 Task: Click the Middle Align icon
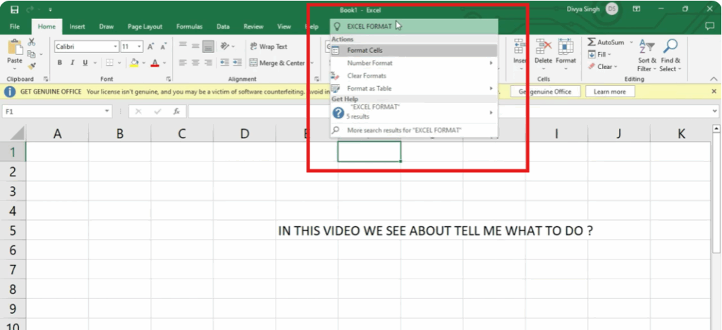195,46
